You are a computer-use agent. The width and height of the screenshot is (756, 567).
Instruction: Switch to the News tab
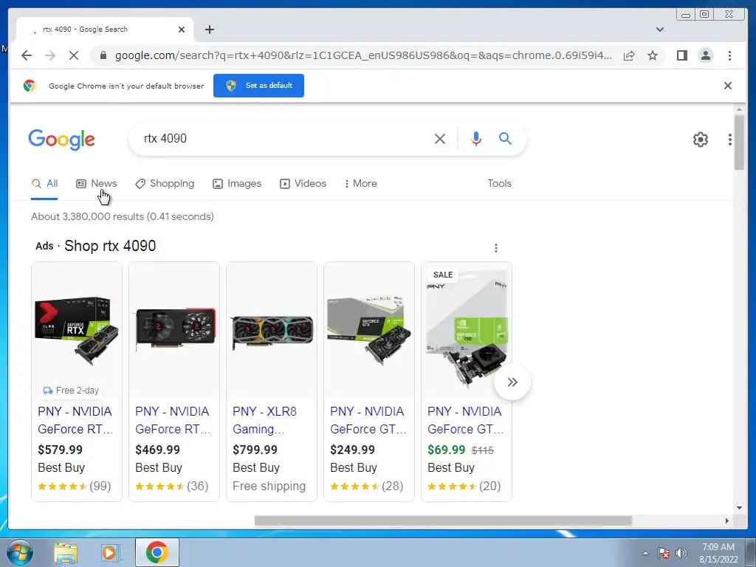(x=97, y=184)
